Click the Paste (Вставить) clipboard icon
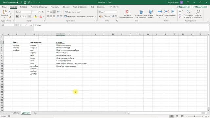 pos(5,12)
